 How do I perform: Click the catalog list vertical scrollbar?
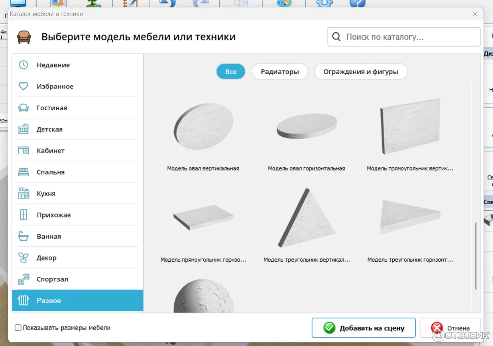point(476,256)
